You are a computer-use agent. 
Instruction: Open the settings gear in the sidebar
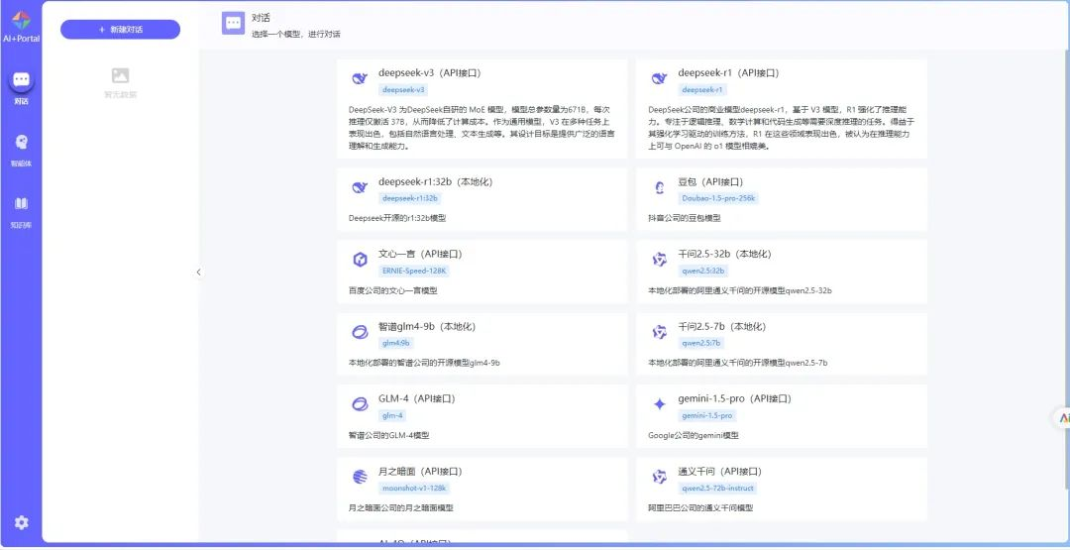(x=22, y=522)
